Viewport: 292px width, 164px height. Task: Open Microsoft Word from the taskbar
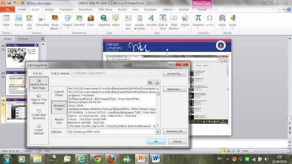click(x=156, y=159)
